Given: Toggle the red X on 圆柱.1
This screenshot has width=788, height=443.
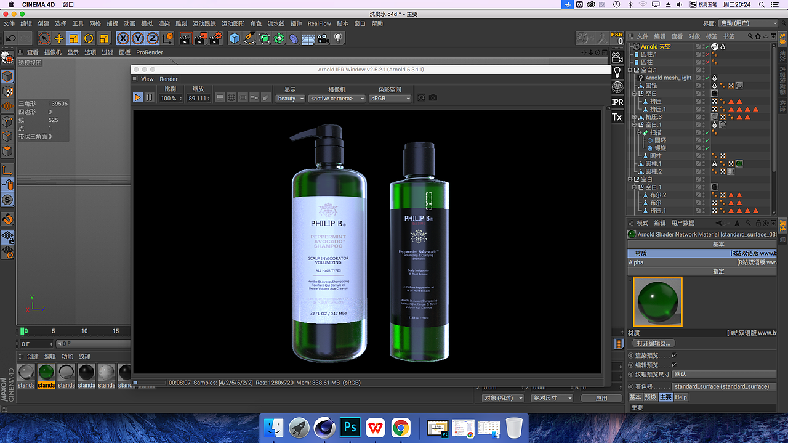Looking at the screenshot, I should pyautogui.click(x=707, y=54).
